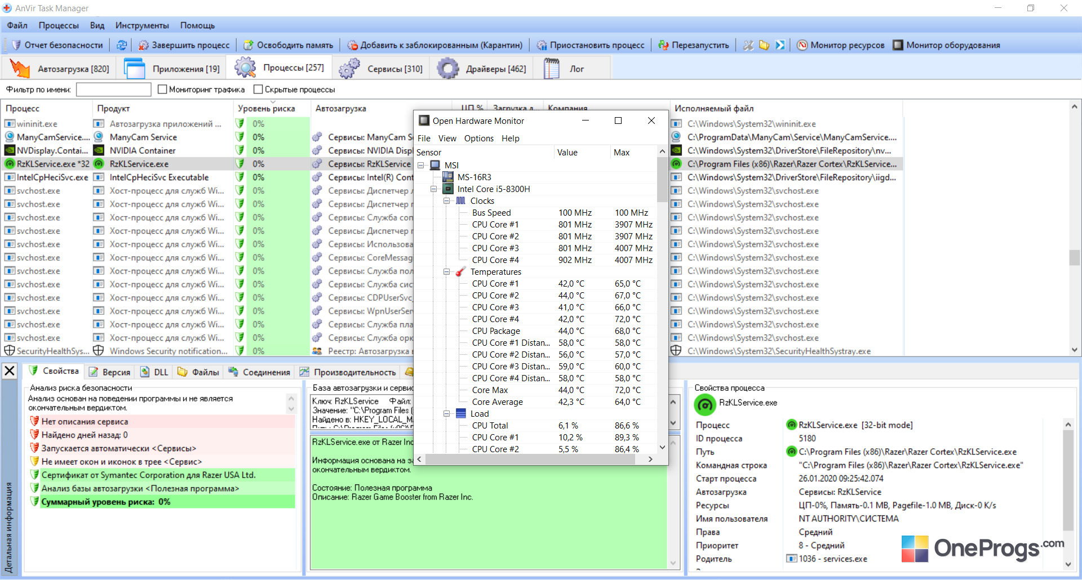Screen dimensions: 1082x580
Task: Click the motherboard icon next to MS-16R3
Action: pos(448,177)
